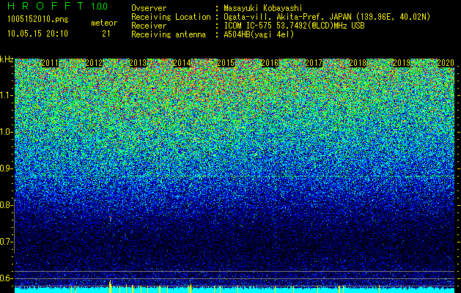
Task: Click the 1.0 kHz axis label
Action: 7,132
